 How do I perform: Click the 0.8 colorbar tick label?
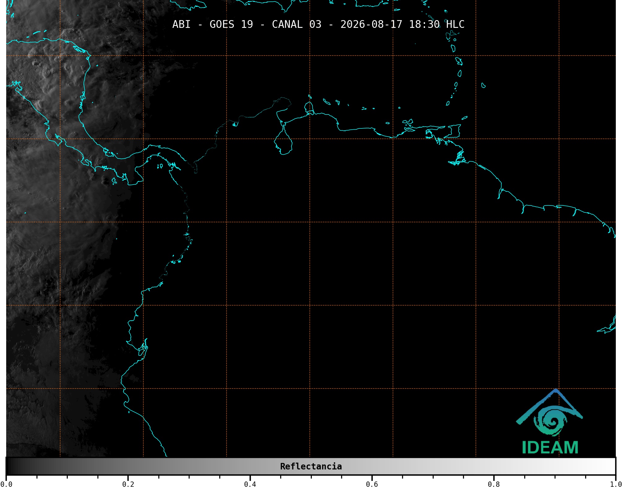494,484
